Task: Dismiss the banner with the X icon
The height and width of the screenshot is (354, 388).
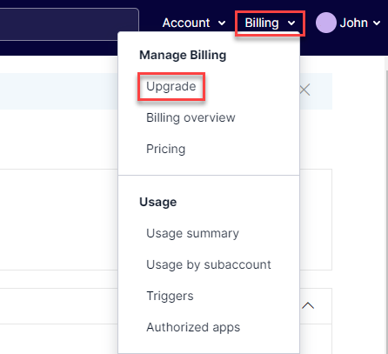Action: (x=304, y=90)
